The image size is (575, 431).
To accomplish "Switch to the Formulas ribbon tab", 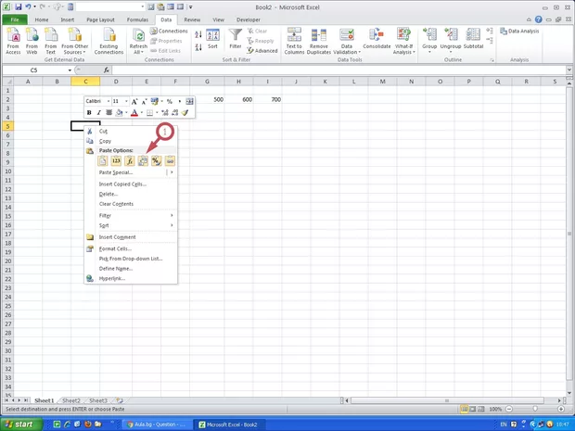I will [x=137, y=19].
